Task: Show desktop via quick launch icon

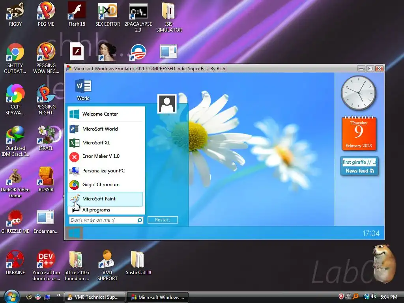Action: [47, 297]
